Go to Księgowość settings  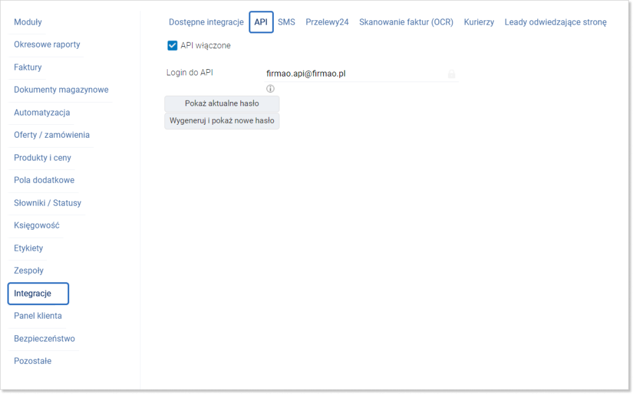click(36, 225)
